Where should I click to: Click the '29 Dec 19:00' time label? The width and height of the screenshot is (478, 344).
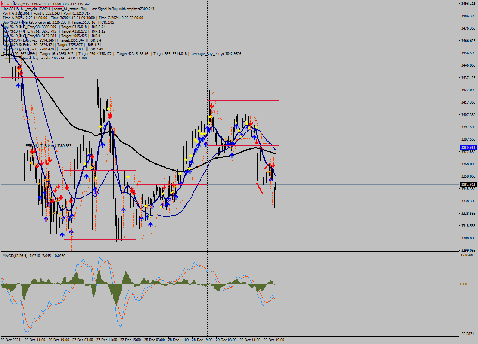(x=274, y=340)
